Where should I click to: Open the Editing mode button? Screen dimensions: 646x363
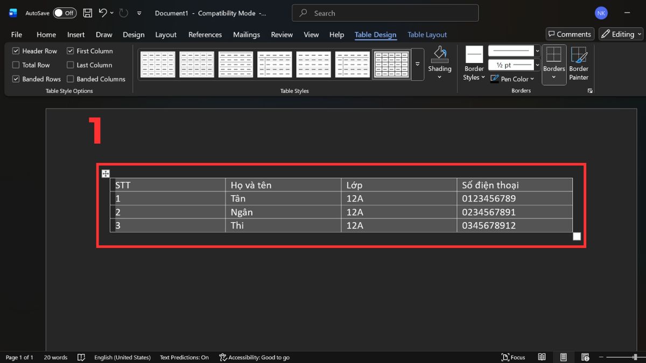621,34
